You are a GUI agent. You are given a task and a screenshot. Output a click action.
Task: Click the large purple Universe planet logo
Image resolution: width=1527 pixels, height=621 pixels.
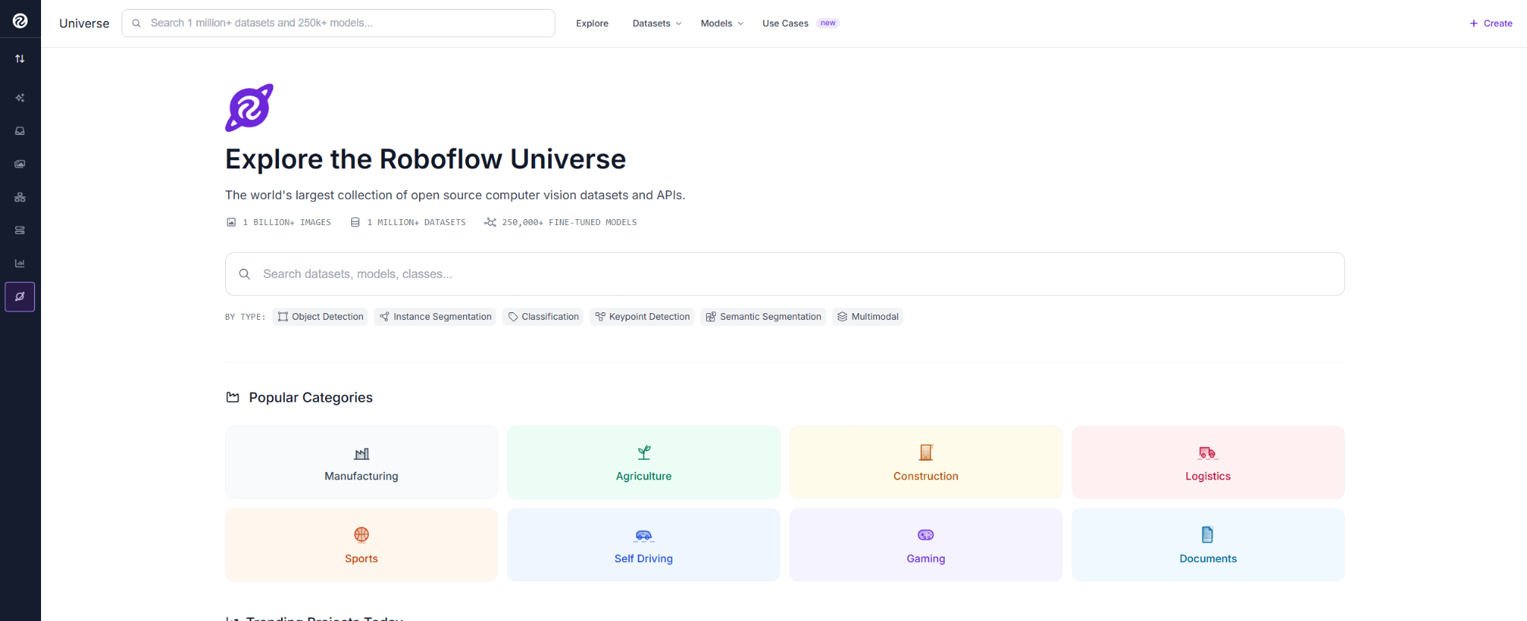(x=249, y=108)
